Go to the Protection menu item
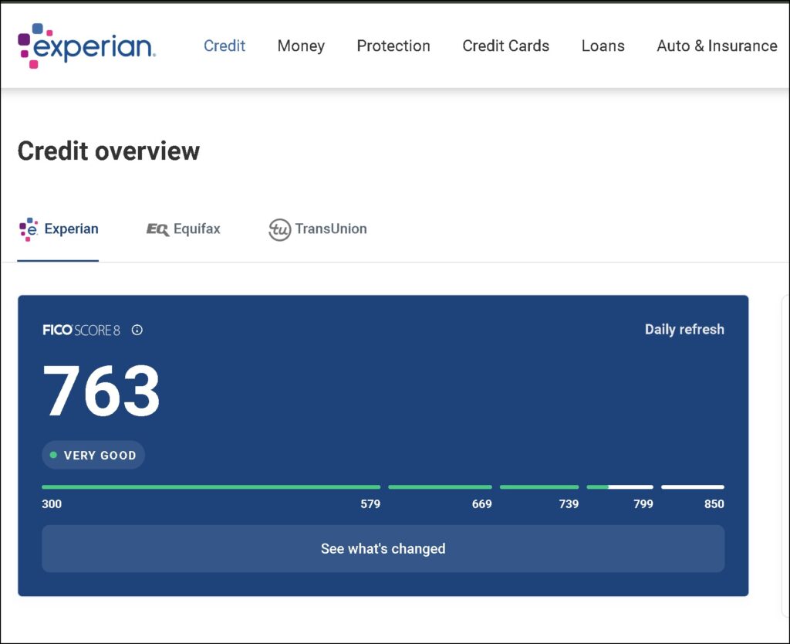 [393, 46]
